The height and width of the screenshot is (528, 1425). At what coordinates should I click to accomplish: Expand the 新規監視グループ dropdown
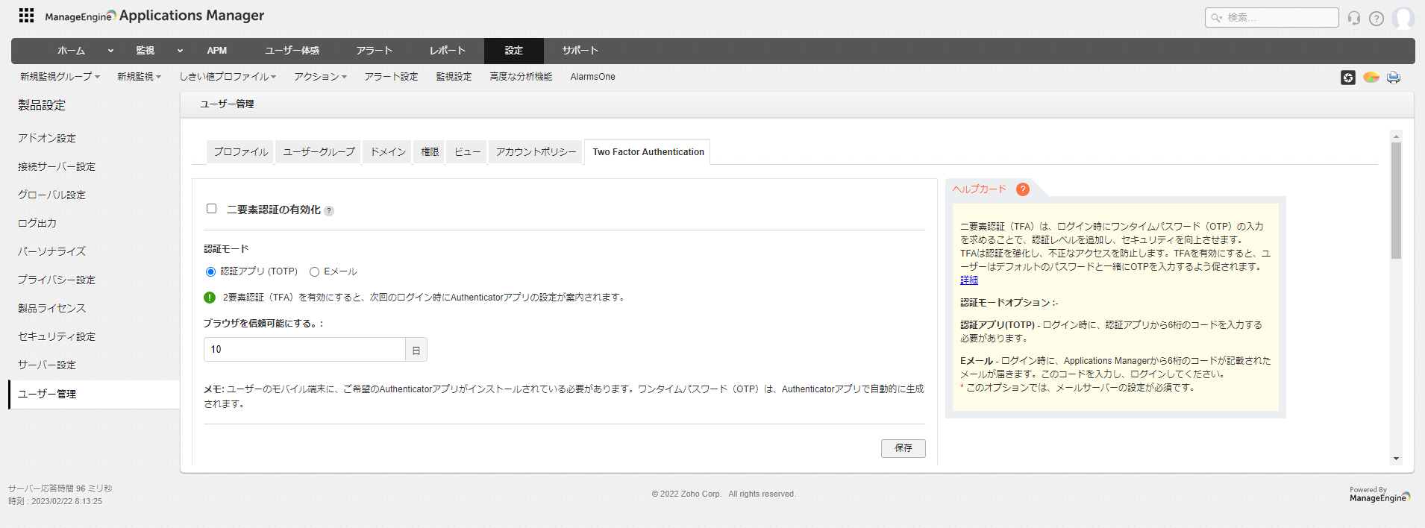coord(60,77)
